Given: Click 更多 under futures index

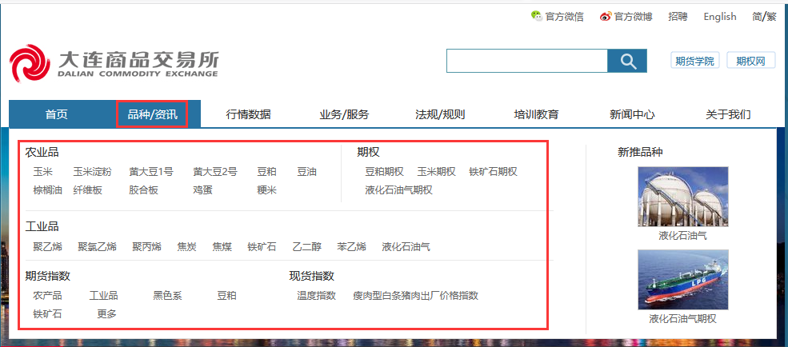Looking at the screenshot, I should point(107,313).
